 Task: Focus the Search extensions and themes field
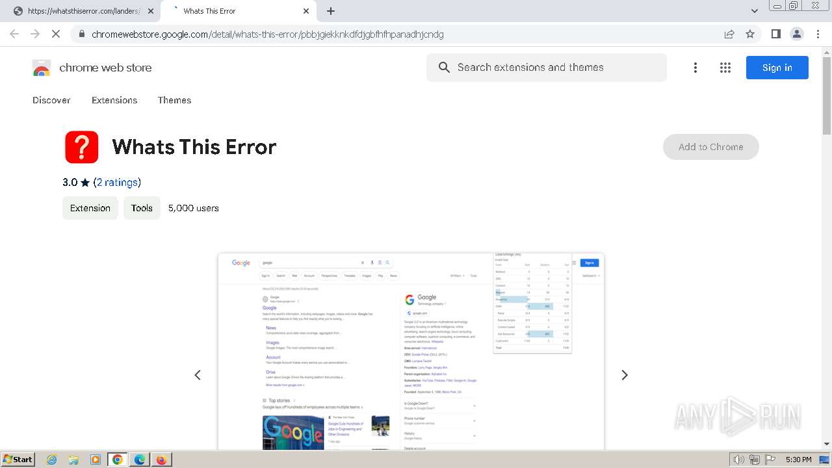pos(547,68)
